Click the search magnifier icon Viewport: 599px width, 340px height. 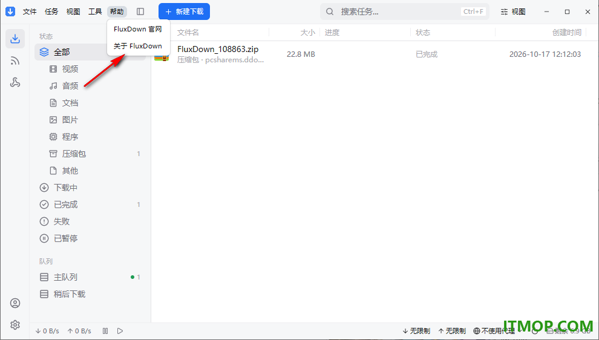tap(330, 12)
